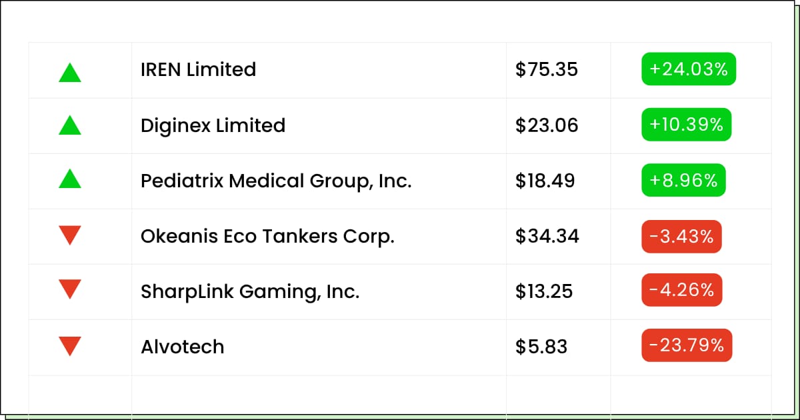Click the -23.79% red change badge

(687, 346)
